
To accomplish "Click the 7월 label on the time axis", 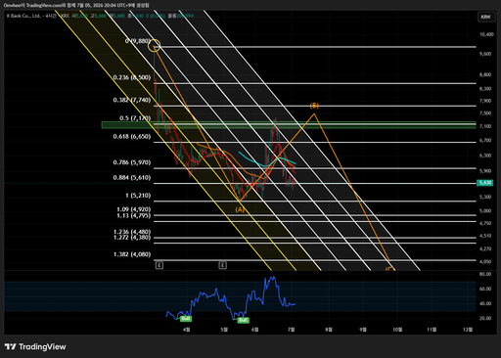I will pos(291,330).
